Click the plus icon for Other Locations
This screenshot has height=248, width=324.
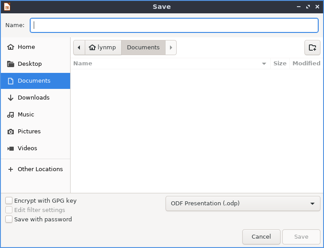pos(11,169)
